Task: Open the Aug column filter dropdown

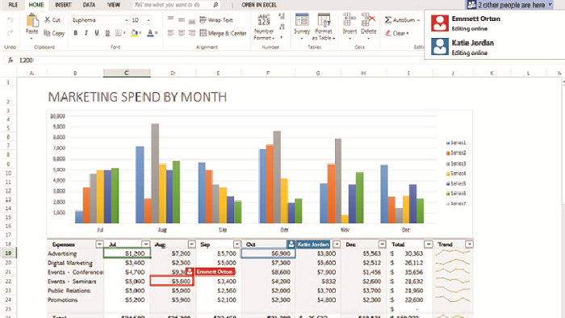Action: [191, 245]
